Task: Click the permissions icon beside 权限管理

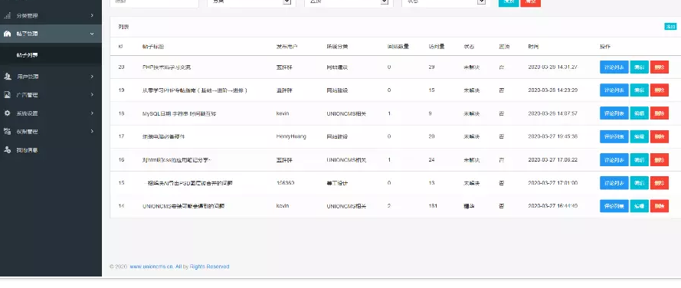Action: pos(8,131)
